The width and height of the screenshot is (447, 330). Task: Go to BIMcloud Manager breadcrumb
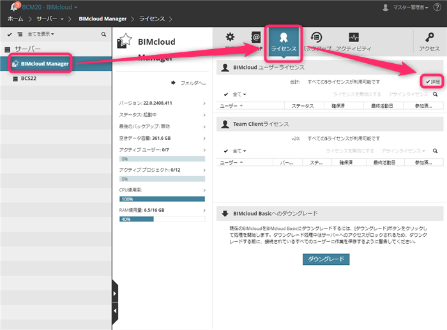(103, 19)
